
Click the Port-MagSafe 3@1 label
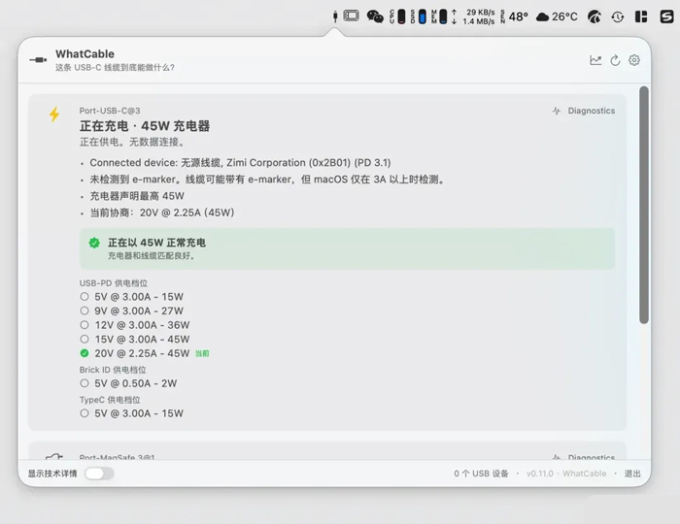pyautogui.click(x=118, y=457)
